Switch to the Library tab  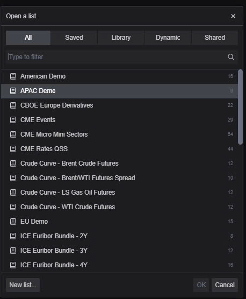tap(121, 38)
